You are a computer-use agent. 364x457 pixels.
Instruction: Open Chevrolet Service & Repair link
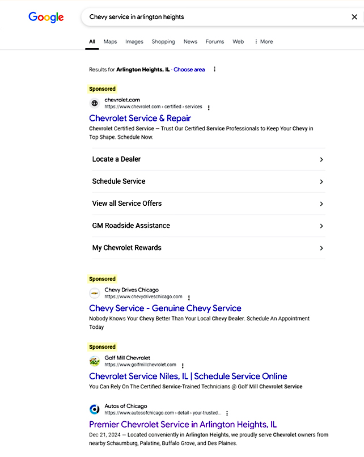[140, 118]
